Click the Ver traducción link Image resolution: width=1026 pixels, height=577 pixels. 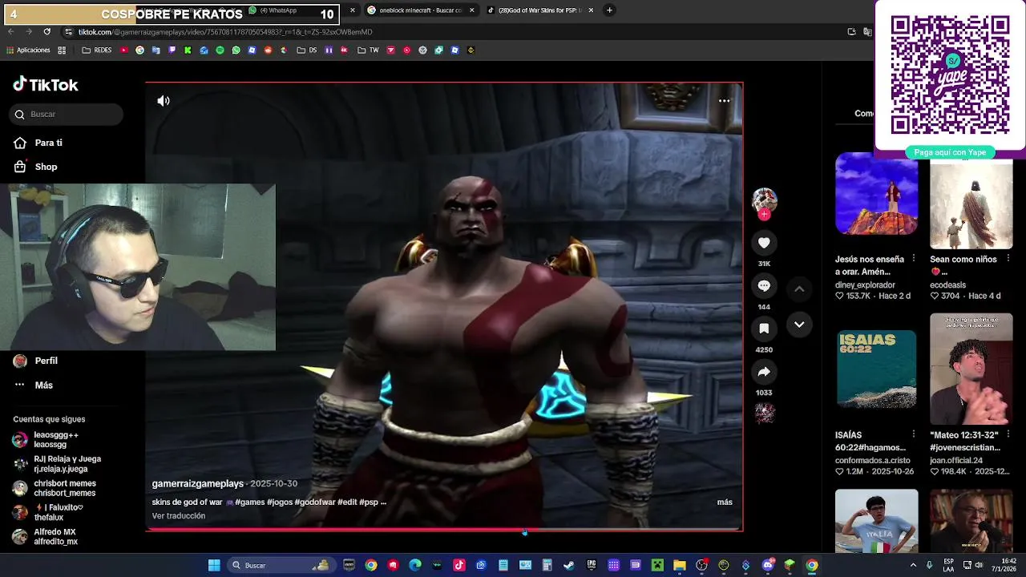[179, 516]
